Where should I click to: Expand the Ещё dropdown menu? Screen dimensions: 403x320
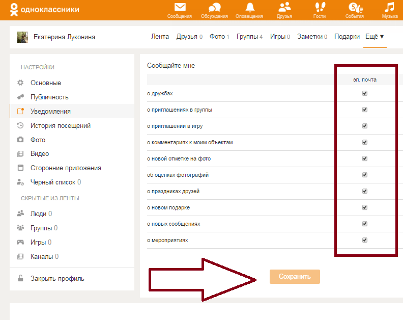[x=375, y=37]
